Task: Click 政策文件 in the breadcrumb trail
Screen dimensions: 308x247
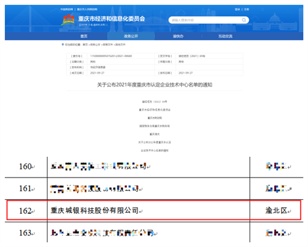Action: tap(108, 44)
